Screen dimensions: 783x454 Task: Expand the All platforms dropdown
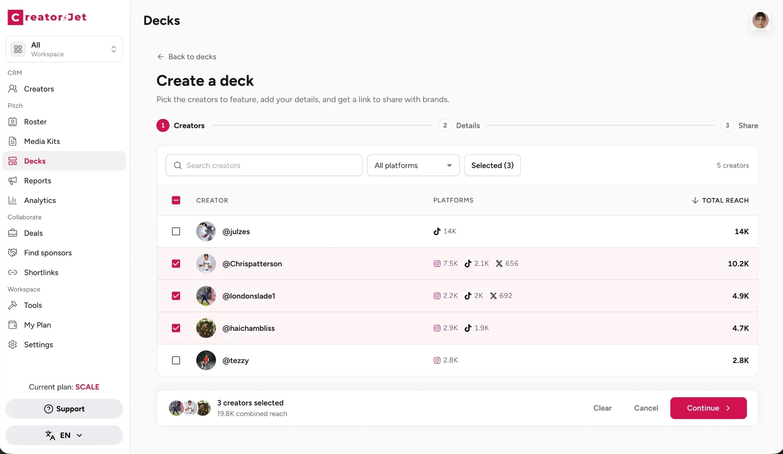[413, 165]
